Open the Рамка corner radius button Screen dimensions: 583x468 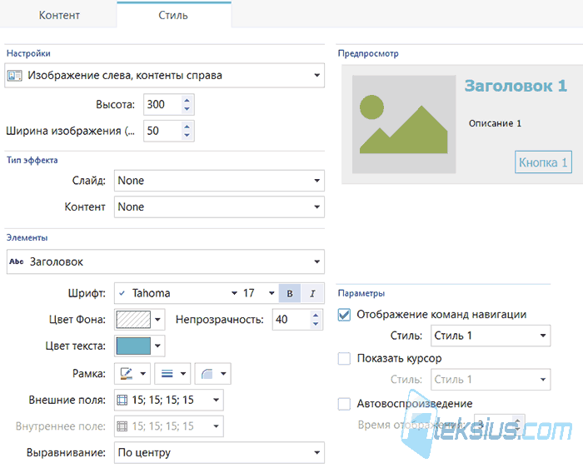pyautogui.click(x=212, y=374)
